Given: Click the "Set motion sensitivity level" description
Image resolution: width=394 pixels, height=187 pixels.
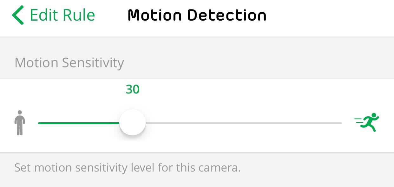Looking at the screenshot, I should click(x=128, y=167).
